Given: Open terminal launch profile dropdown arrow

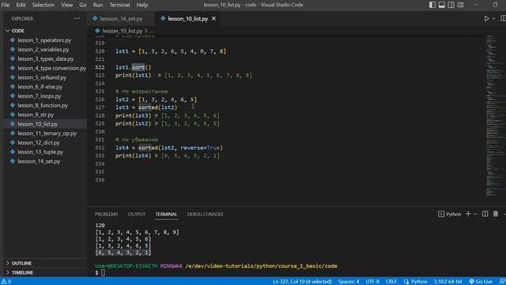Looking at the screenshot, I should pyautogui.click(x=475, y=215).
